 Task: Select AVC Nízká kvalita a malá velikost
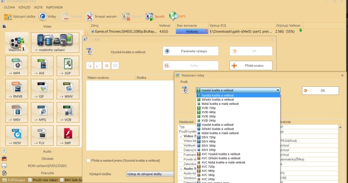pyautogui.click(x=238, y=163)
